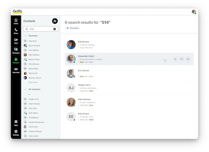Open the Eric Denver search result
Image resolution: width=209 pixels, height=152 pixels.
(129, 73)
